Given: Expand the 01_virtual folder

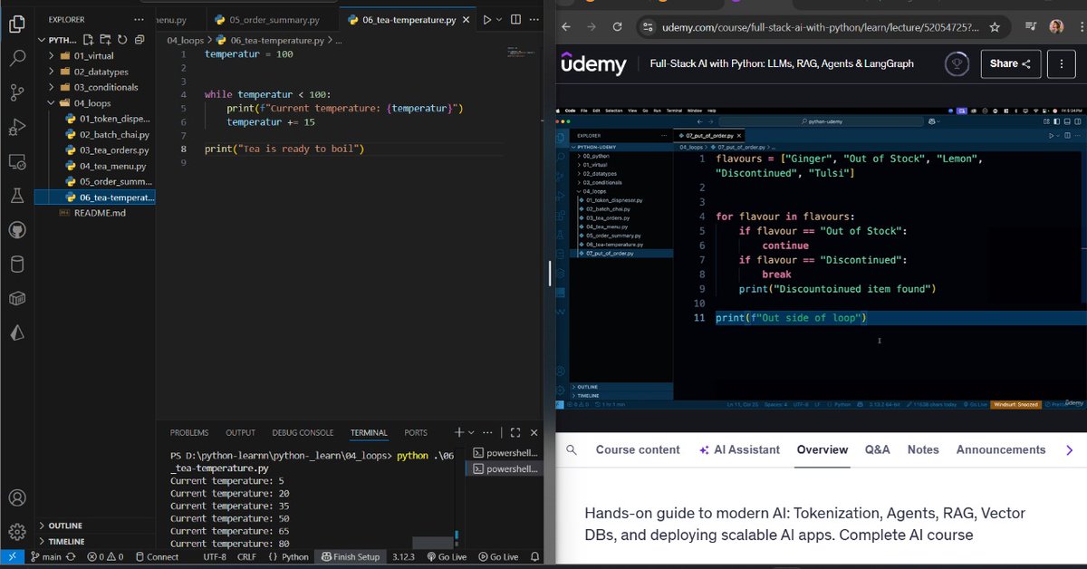Looking at the screenshot, I should 94,56.
